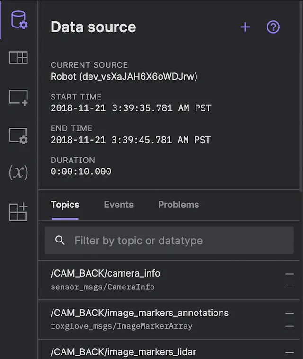The width and height of the screenshot is (303, 359).
Task: Open the Panel settings sidebar icon
Action: tap(19, 136)
